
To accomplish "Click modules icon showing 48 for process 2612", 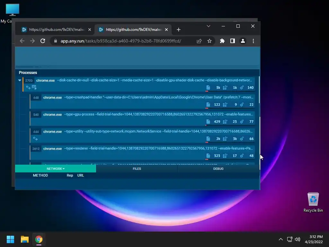I will tap(242, 156).
